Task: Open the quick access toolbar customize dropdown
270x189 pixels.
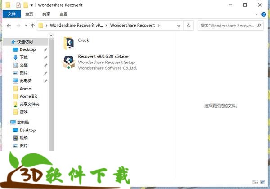Action: pyautogui.click(x=31, y=5)
